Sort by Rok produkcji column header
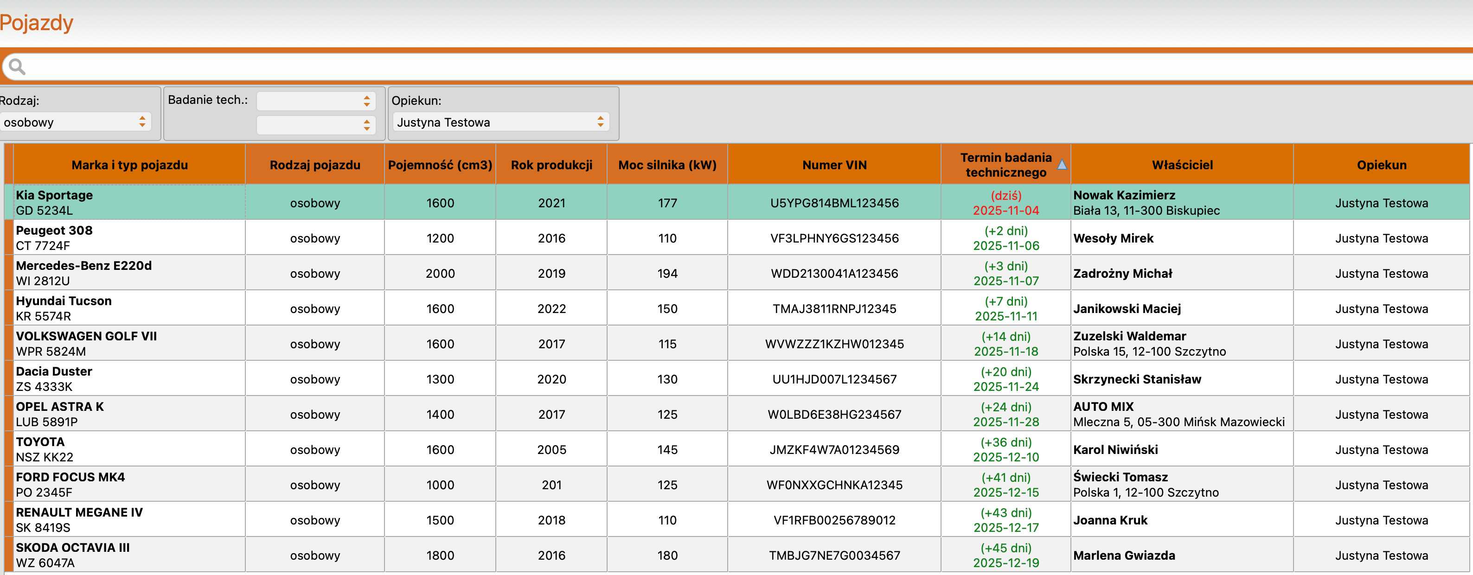1473x575 pixels. tap(551, 165)
